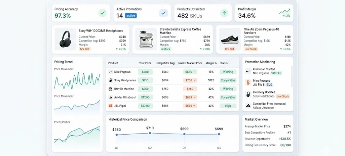Open the Sony WH-1000XM5 headphones thumbnail

65,39
